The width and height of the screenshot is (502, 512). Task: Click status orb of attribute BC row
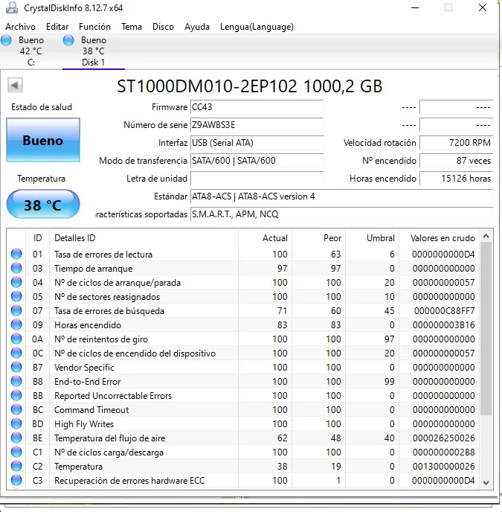(x=16, y=409)
